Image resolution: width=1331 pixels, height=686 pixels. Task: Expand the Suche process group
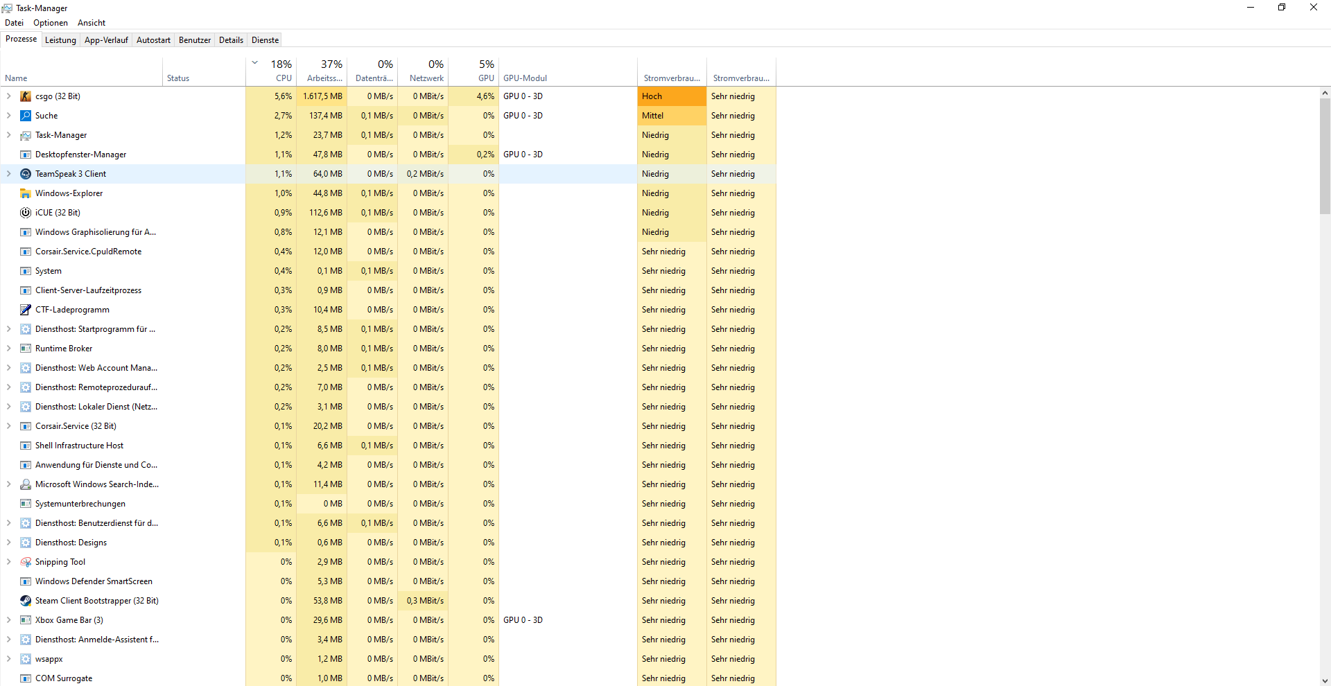pyautogui.click(x=8, y=116)
